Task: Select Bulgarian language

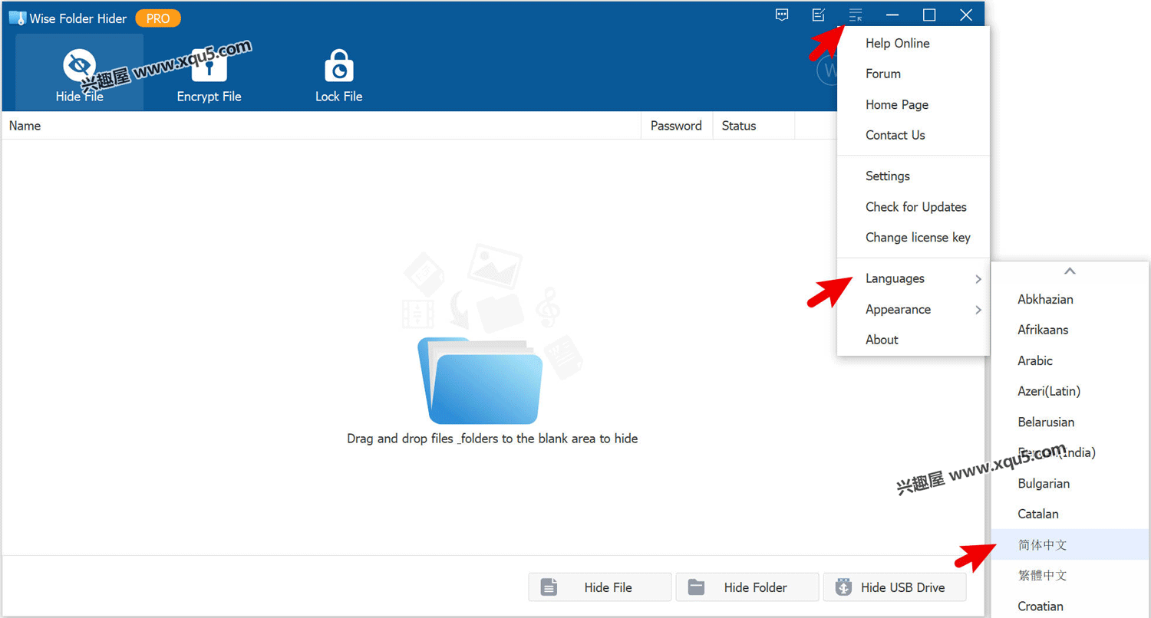Action: tap(1070, 483)
